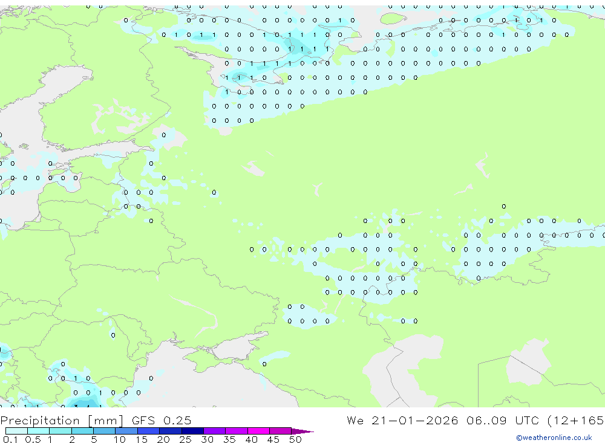
Task: Click the 0.5 legend scale label
Action: [33, 439]
